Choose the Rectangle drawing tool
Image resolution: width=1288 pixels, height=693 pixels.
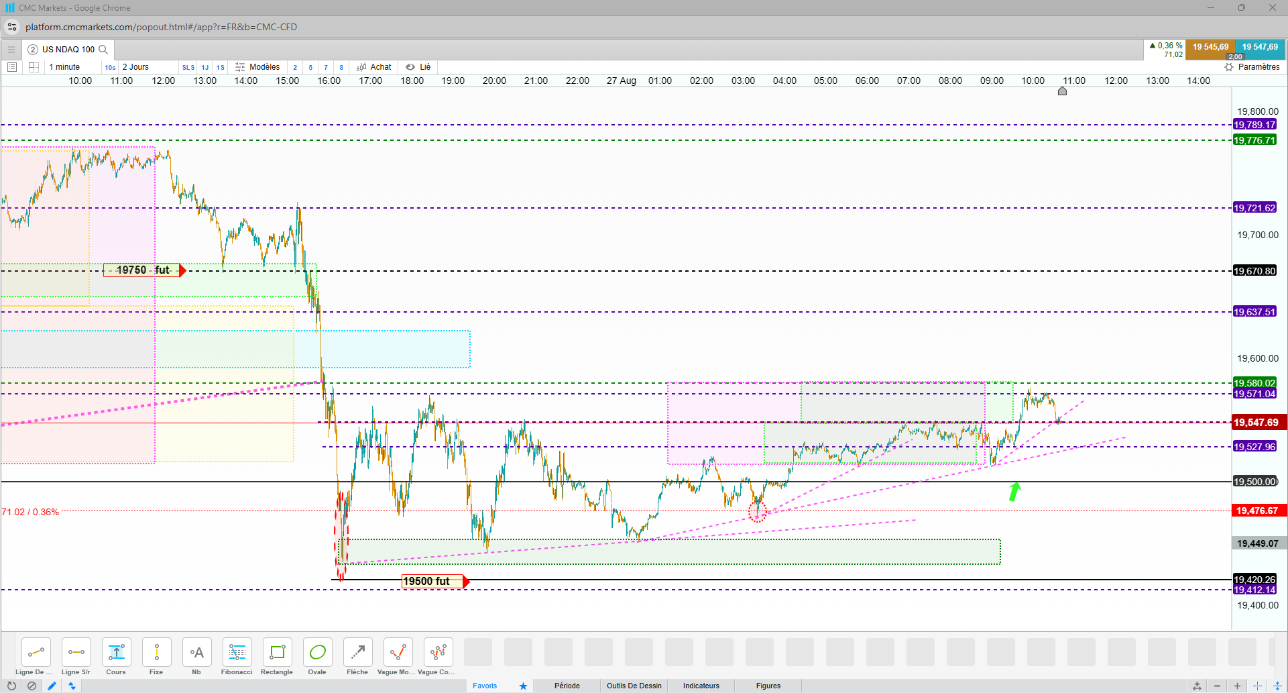(x=277, y=652)
